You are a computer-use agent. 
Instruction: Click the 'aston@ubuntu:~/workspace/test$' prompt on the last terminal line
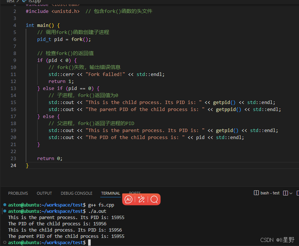[47, 243]
